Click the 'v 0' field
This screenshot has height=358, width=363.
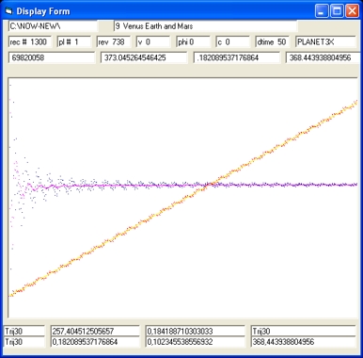[153, 42]
